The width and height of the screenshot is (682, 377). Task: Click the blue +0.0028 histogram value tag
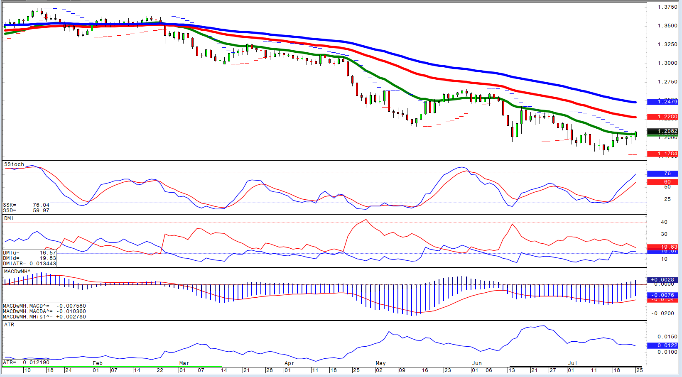[662, 280]
